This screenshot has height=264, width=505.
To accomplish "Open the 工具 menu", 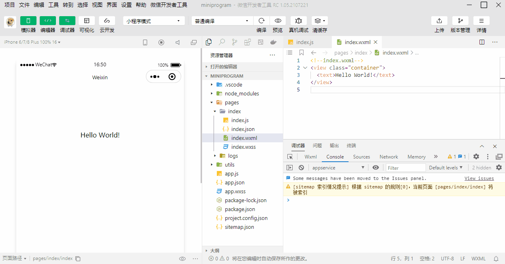I will tap(53, 5).
